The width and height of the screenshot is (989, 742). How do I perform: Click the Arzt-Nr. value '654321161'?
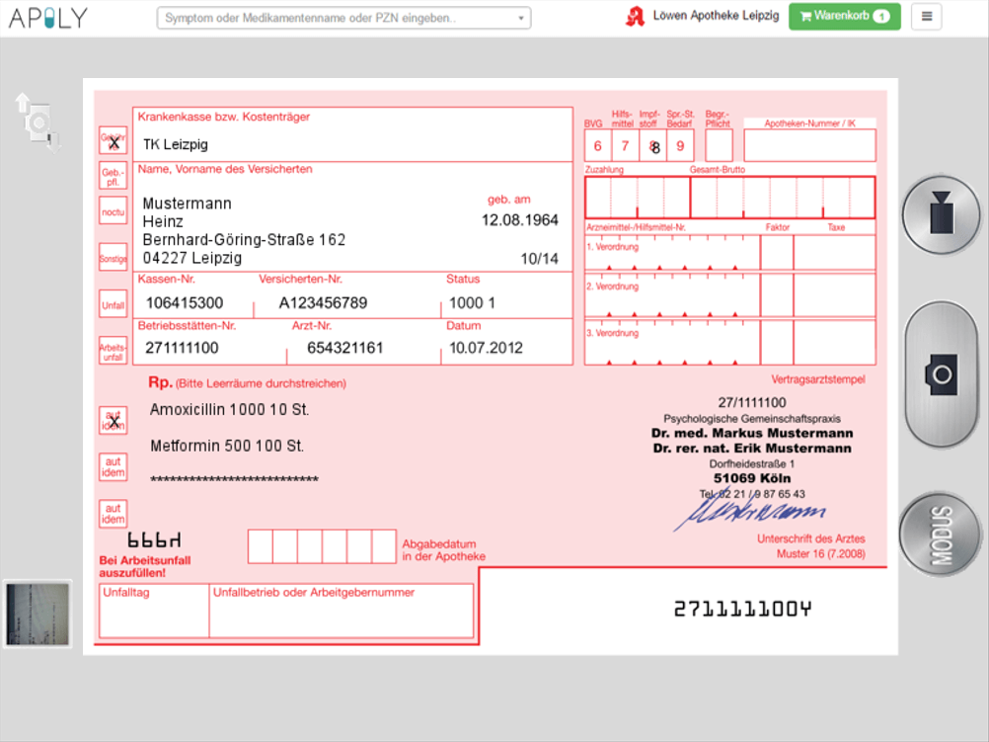[345, 348]
